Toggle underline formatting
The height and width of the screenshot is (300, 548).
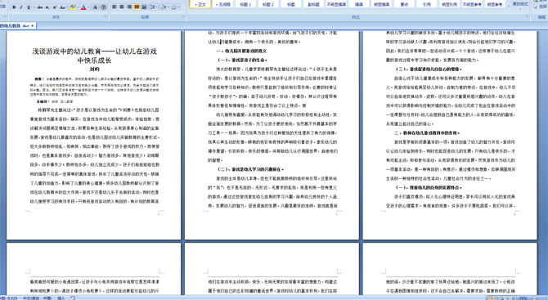(x=29, y=7)
